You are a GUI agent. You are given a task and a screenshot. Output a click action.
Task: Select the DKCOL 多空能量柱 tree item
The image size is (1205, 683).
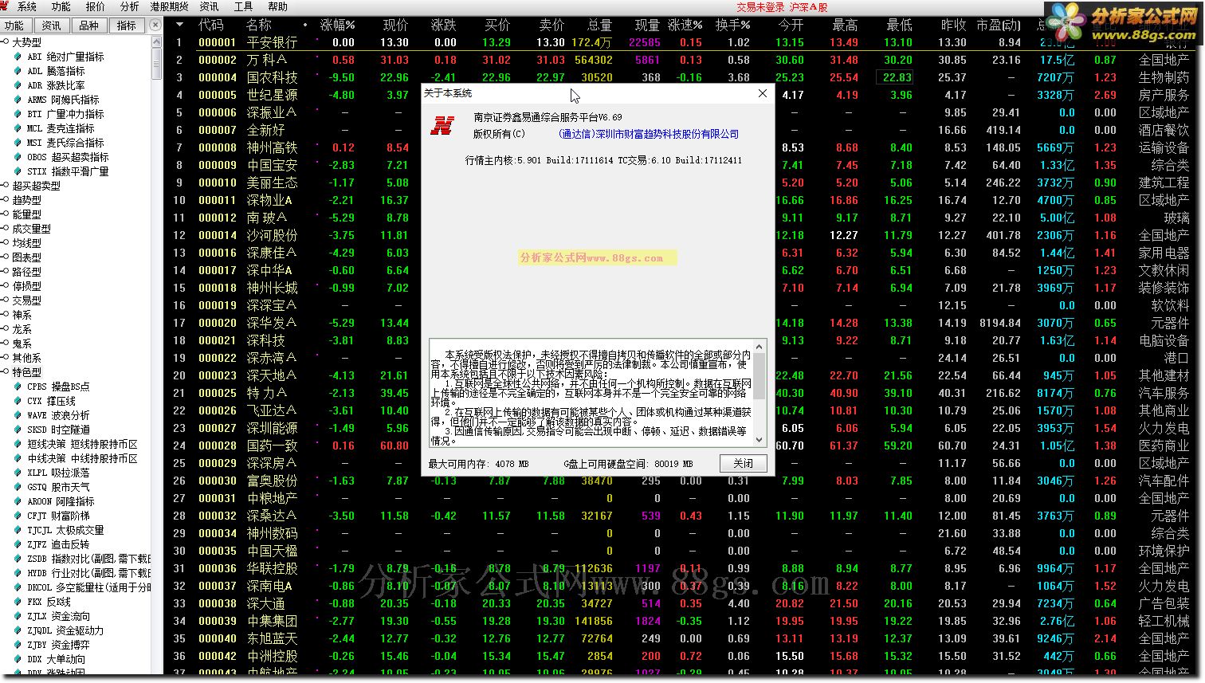point(88,587)
